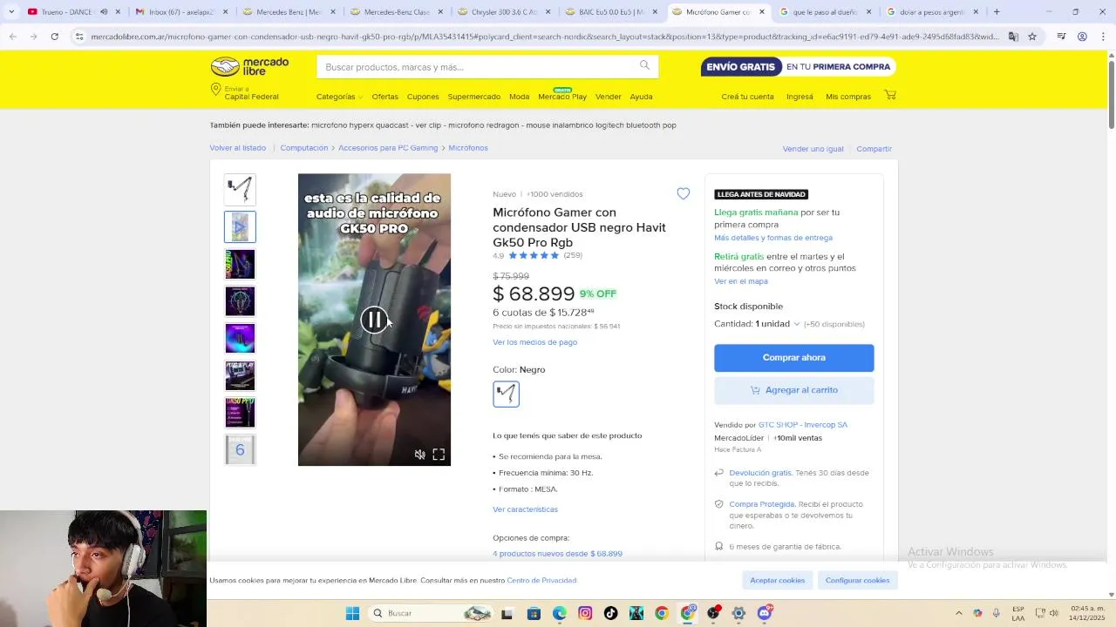Switch to 'dolar a pesos argent' tab
The width and height of the screenshot is (1116, 627).
[933, 12]
